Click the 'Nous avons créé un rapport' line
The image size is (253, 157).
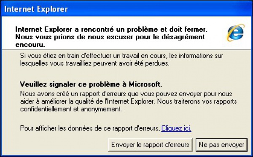click(126, 94)
